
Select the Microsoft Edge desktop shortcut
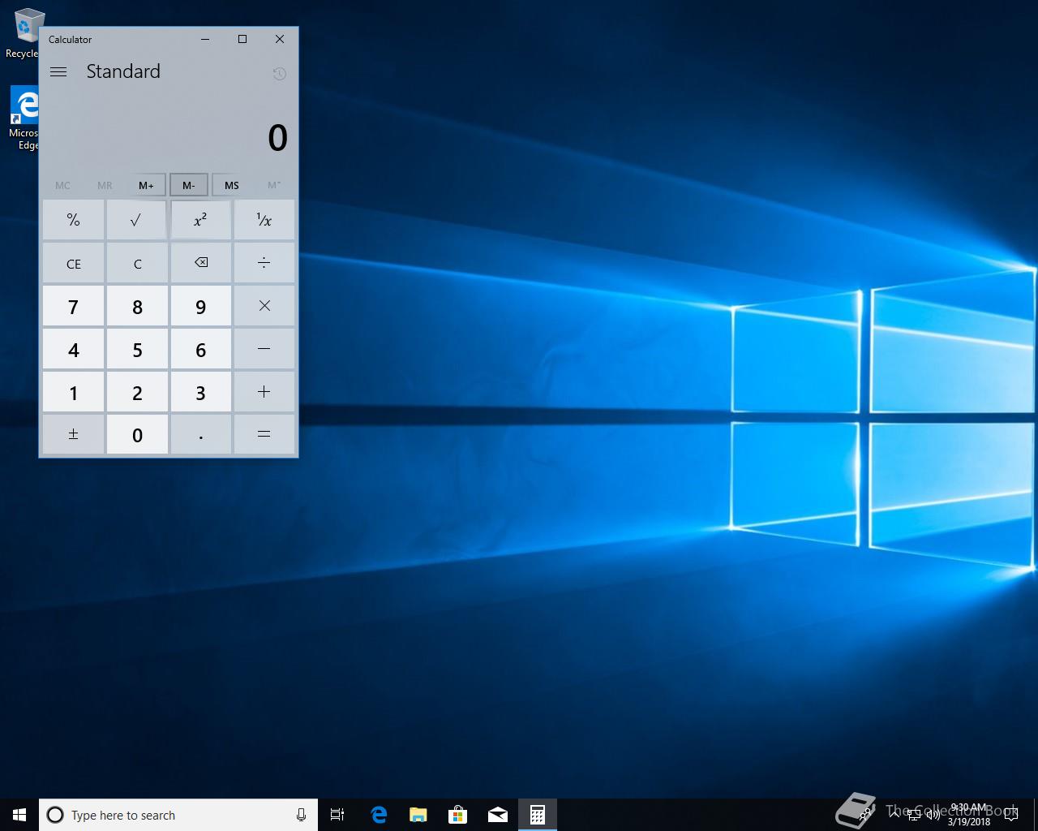click(26, 119)
